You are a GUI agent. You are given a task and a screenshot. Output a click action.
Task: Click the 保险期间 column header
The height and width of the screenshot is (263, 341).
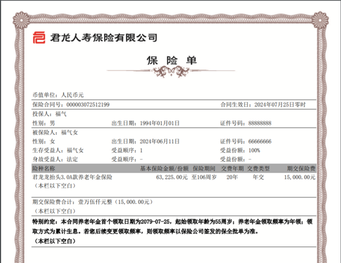[x=204, y=169]
